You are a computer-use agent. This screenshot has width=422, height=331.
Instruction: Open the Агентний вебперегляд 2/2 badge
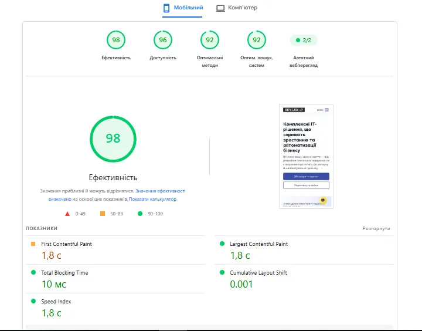point(304,40)
